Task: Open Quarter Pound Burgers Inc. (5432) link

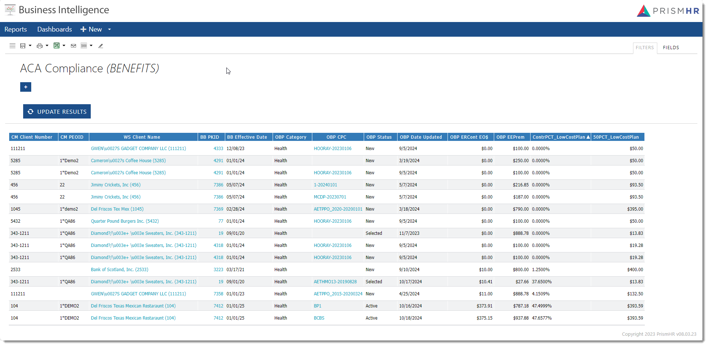Action: point(125,221)
